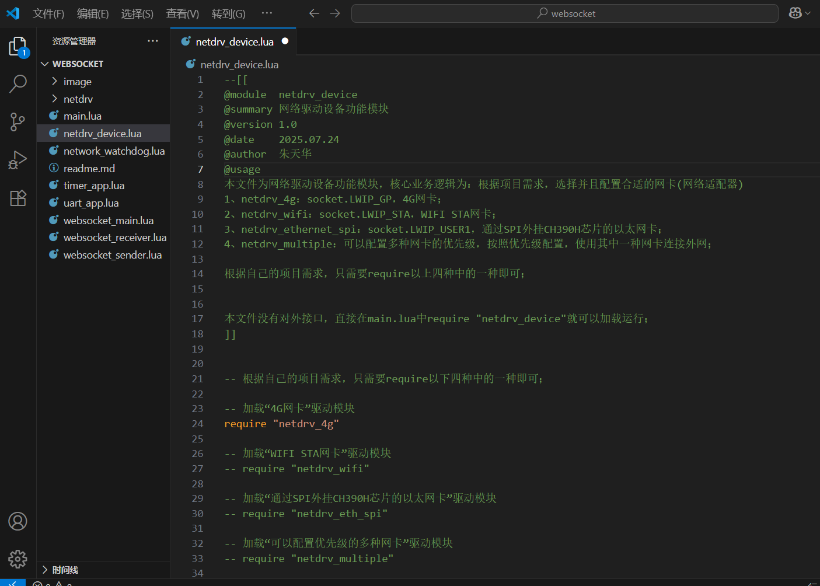Click the lua icon beside websocket_sender.lua

click(54, 254)
